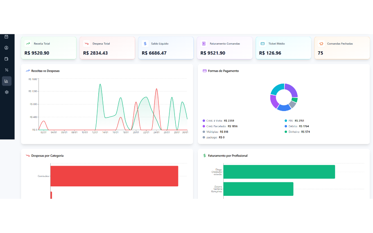
Task: Click the small red bar below Comissões
Action: coord(51,195)
